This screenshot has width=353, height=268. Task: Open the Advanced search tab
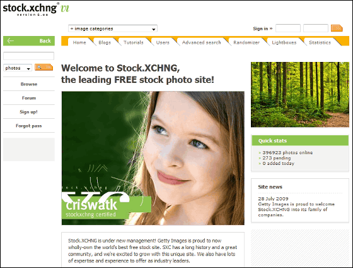click(x=201, y=42)
